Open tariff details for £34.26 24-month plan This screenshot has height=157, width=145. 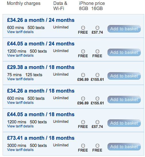(x=20, y=32)
